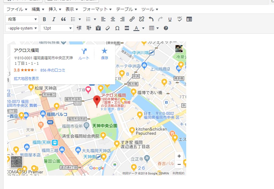Image resolution: width=274 pixels, height=189 pixels.
Task: Open the keyboard shortcuts help question icon
Action: coord(166,28)
